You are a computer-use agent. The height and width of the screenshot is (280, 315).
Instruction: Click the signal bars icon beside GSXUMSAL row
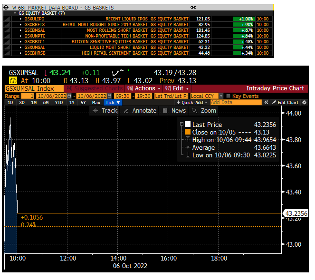(7, 48)
